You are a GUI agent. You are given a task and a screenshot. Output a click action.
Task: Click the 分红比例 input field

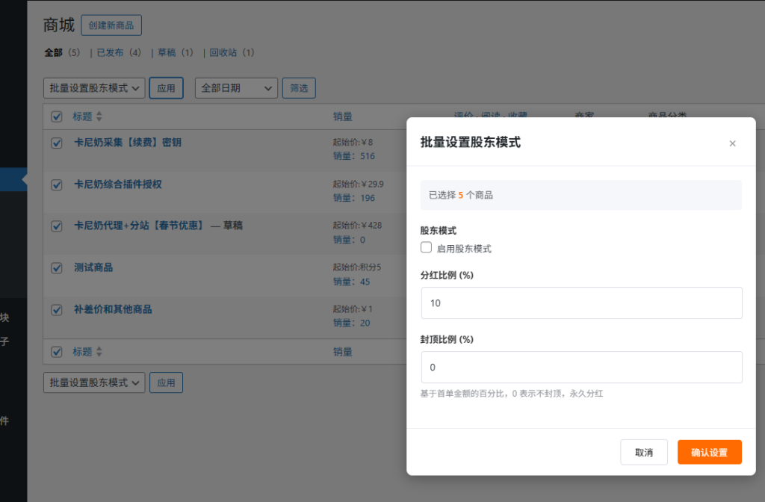581,303
